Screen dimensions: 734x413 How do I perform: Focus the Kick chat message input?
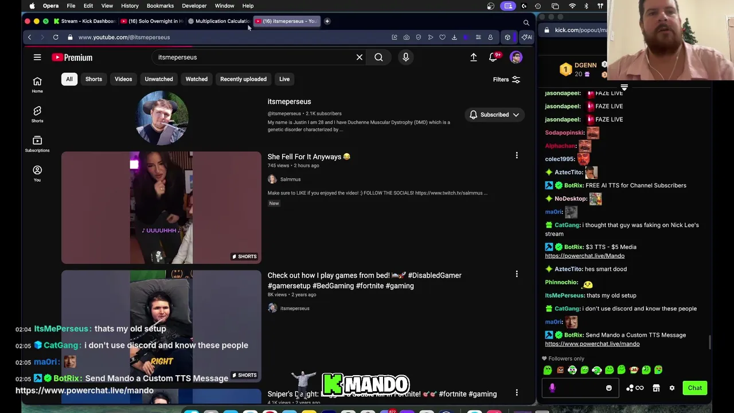579,388
